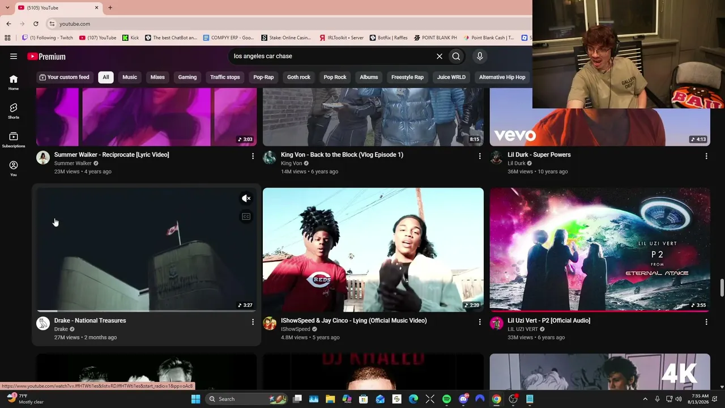The width and height of the screenshot is (725, 408).
Task: Click the page vertical scrollbar thumb
Action: 722,287
